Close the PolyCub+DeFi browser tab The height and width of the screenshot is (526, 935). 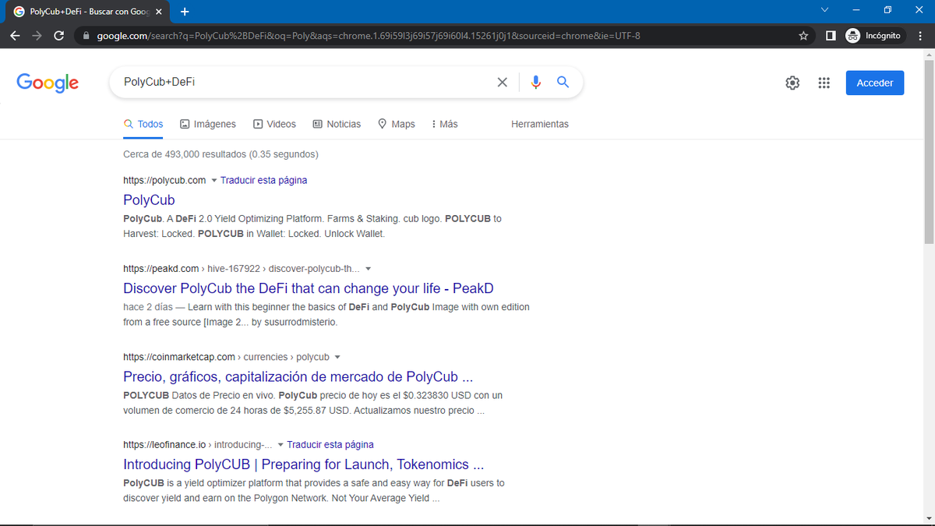tap(158, 12)
